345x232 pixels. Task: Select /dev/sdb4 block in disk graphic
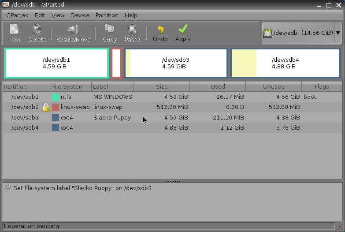click(286, 63)
